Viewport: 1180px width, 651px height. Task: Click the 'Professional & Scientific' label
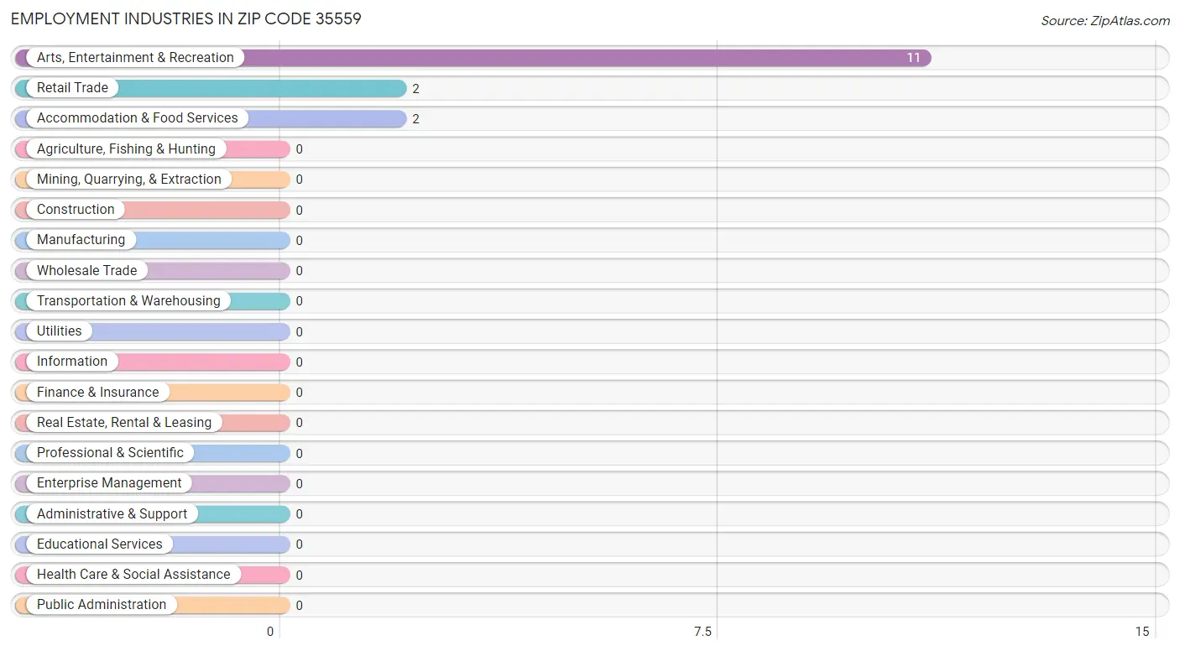click(110, 453)
